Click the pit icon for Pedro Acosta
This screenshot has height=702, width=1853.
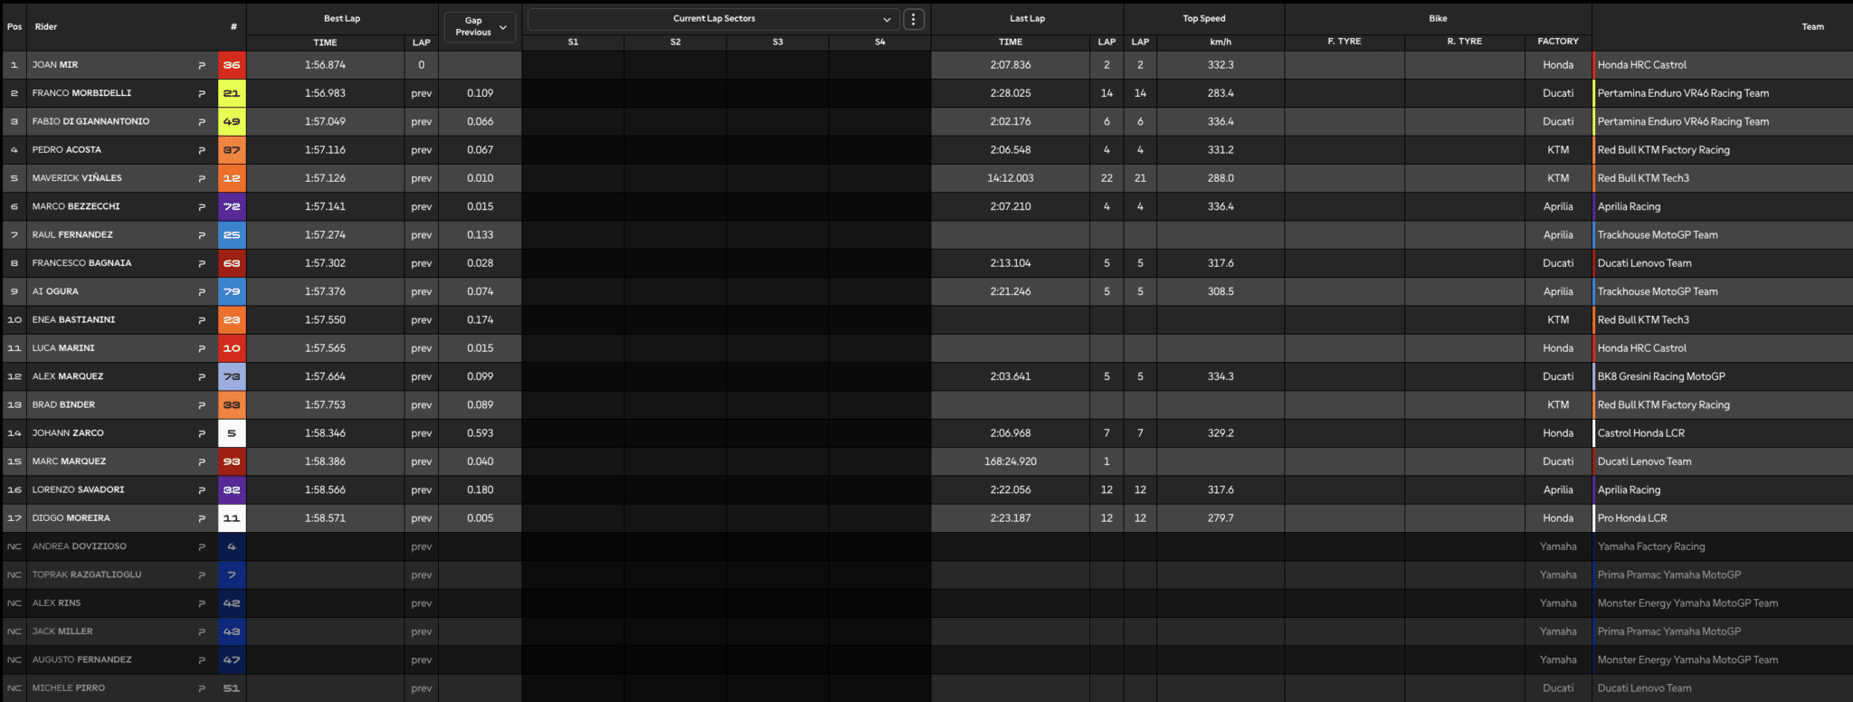202,150
